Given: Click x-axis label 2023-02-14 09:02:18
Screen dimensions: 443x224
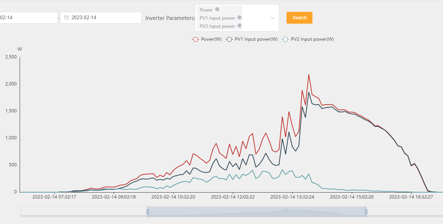Looking at the screenshot, I should coord(114,197).
